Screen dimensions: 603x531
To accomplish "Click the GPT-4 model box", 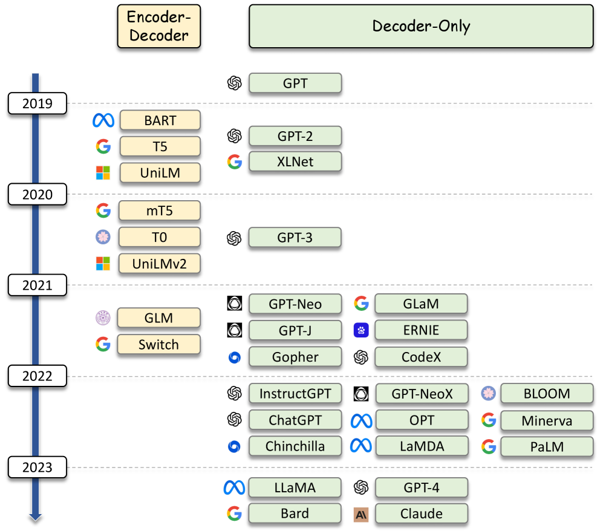I will (422, 487).
